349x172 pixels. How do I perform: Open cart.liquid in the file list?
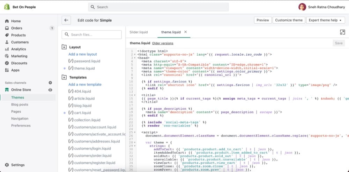coord(82,113)
